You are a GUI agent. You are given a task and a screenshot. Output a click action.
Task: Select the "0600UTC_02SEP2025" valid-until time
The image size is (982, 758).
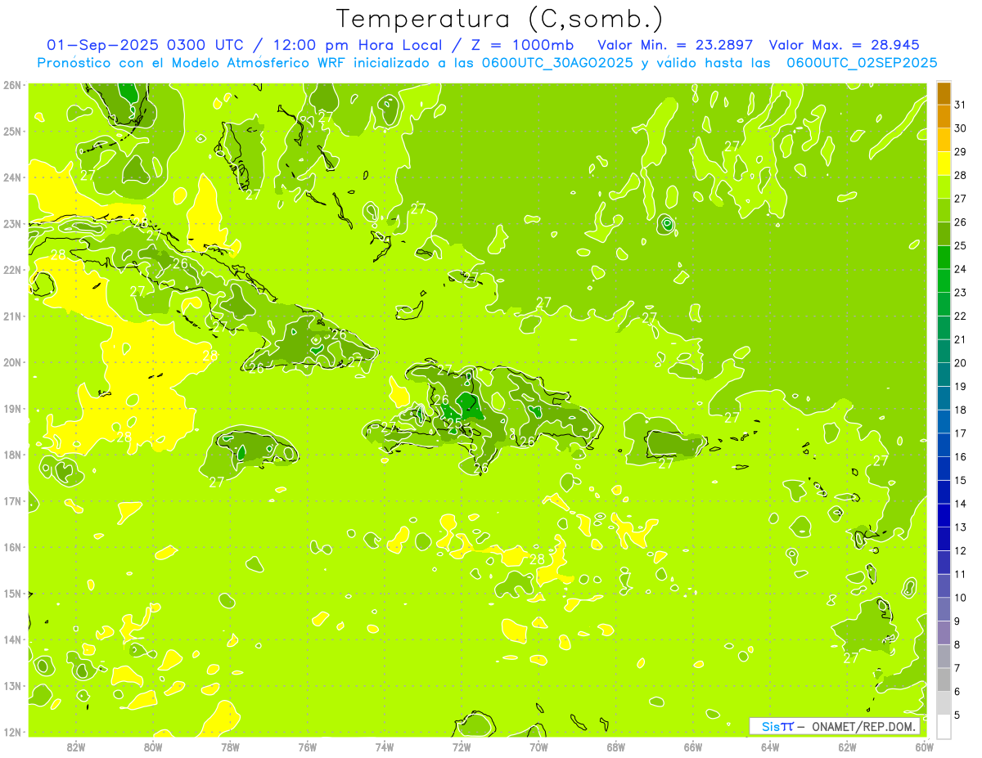pyautogui.click(x=862, y=62)
